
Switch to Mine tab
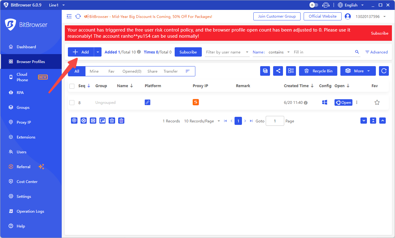click(x=94, y=71)
